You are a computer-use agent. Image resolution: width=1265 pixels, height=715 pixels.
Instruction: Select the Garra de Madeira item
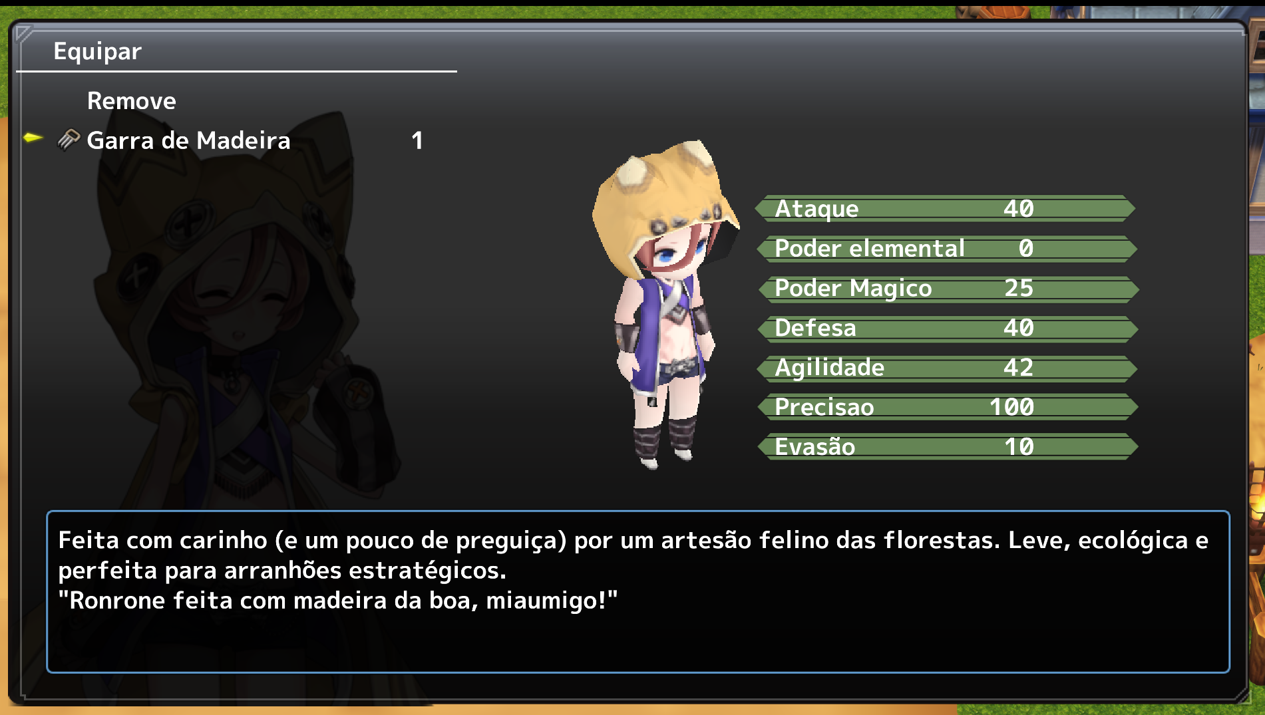226,140
